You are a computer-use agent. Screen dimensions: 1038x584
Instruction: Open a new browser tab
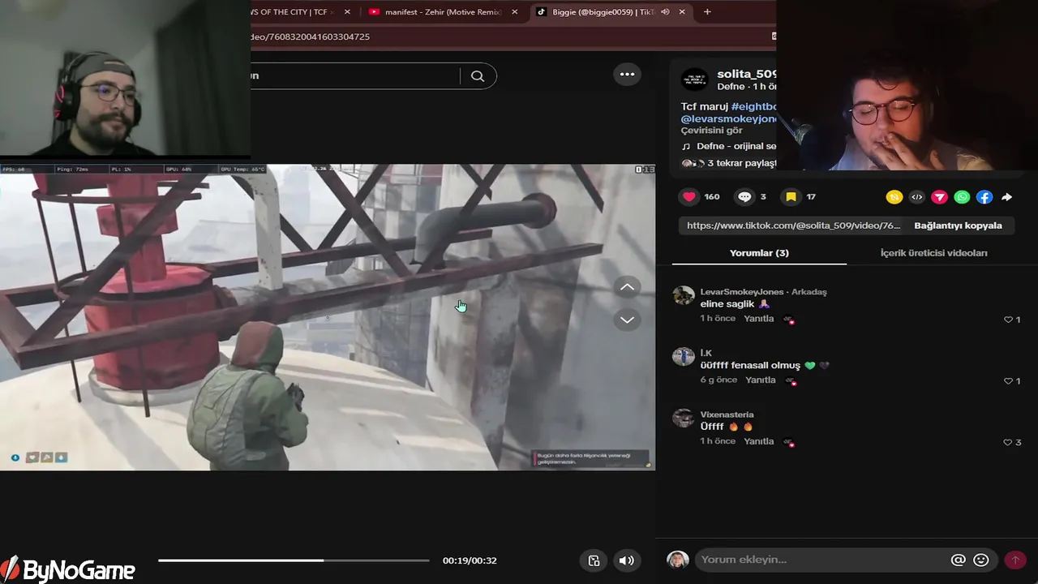click(x=707, y=12)
